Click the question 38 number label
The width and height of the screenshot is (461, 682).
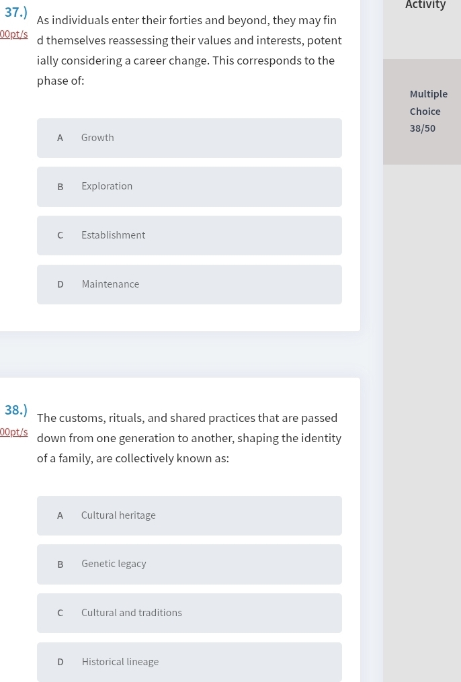16,410
